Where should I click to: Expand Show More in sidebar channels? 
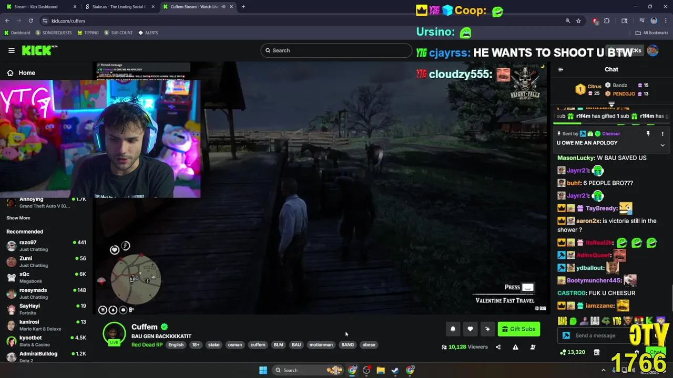(18, 218)
